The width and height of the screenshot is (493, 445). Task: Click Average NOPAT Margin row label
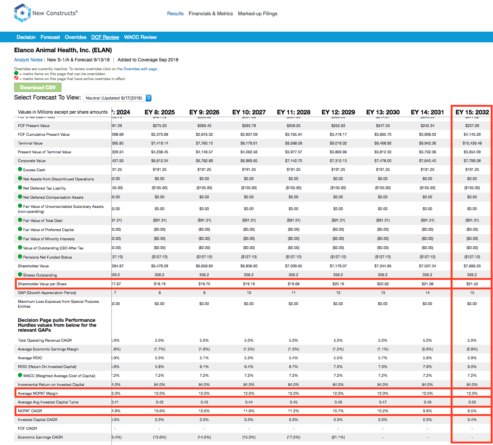coord(38,393)
